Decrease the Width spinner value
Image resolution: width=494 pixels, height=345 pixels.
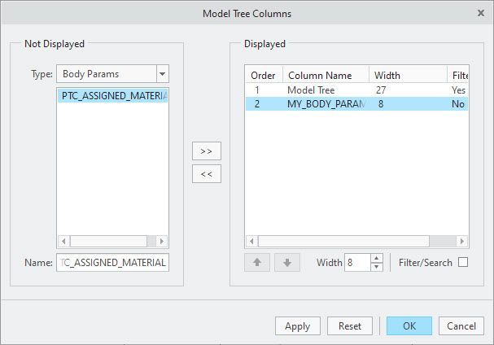click(x=376, y=267)
